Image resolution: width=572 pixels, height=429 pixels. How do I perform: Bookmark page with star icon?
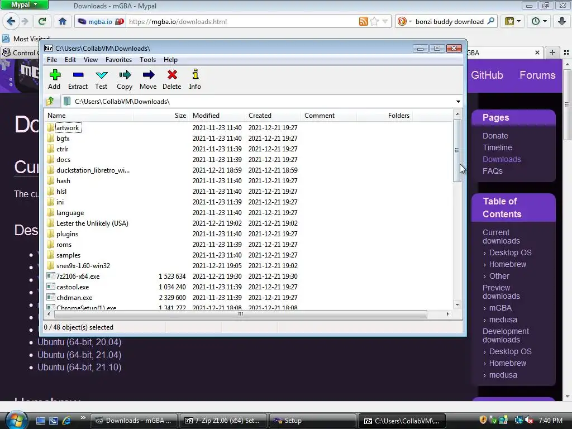click(x=374, y=22)
